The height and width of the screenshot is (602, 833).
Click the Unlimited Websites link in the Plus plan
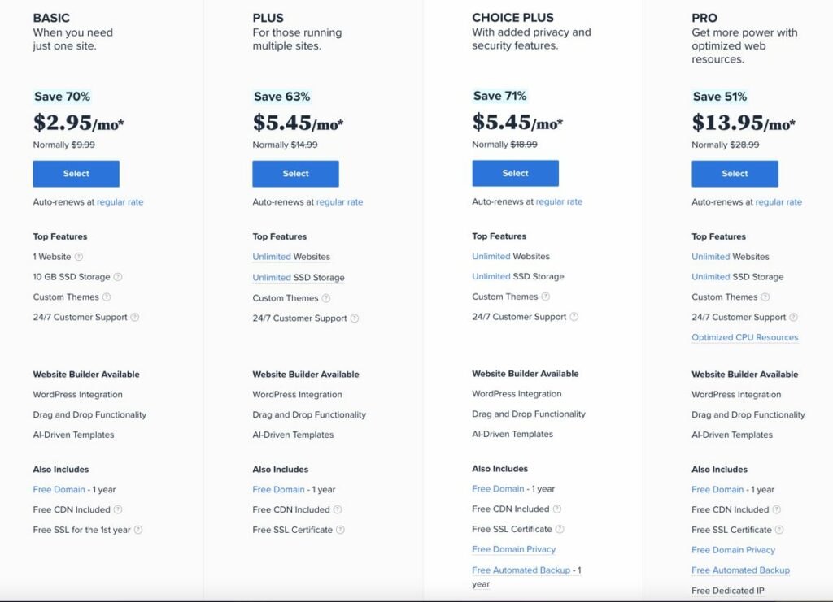pos(291,257)
